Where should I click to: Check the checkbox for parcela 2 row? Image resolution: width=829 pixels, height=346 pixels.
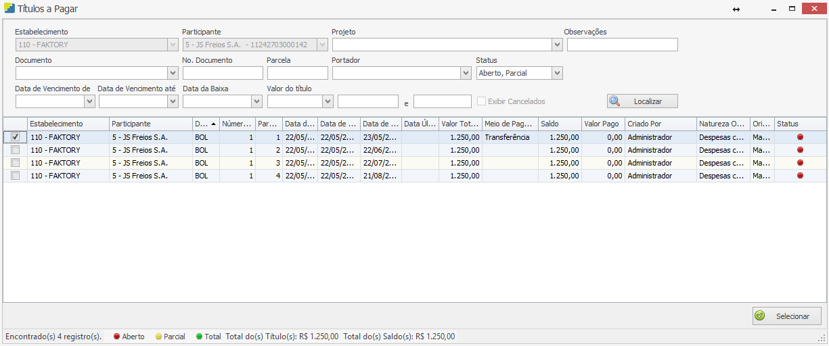pos(15,150)
